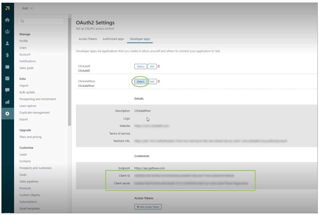319x215 pixels.
Task: Open Reports via the bar chart icon
Action: click(7, 102)
